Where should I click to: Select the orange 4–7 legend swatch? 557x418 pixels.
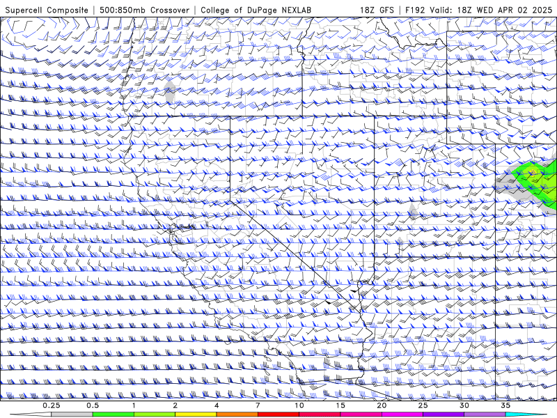click(x=237, y=415)
